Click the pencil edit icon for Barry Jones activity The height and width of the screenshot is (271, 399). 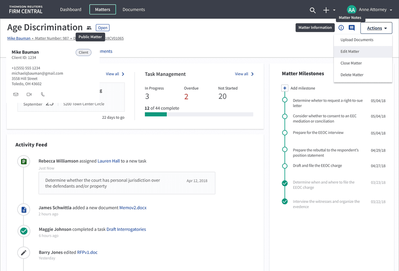24,253
